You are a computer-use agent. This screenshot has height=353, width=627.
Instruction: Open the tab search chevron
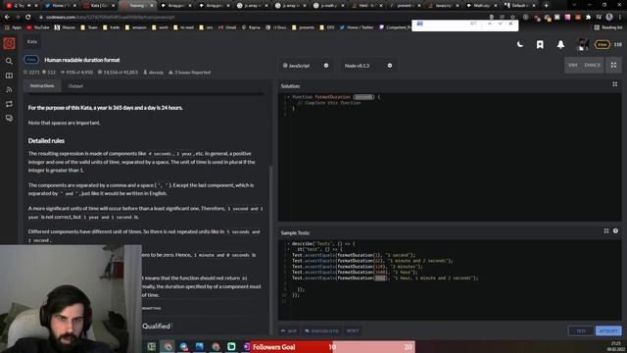tap(574, 5)
